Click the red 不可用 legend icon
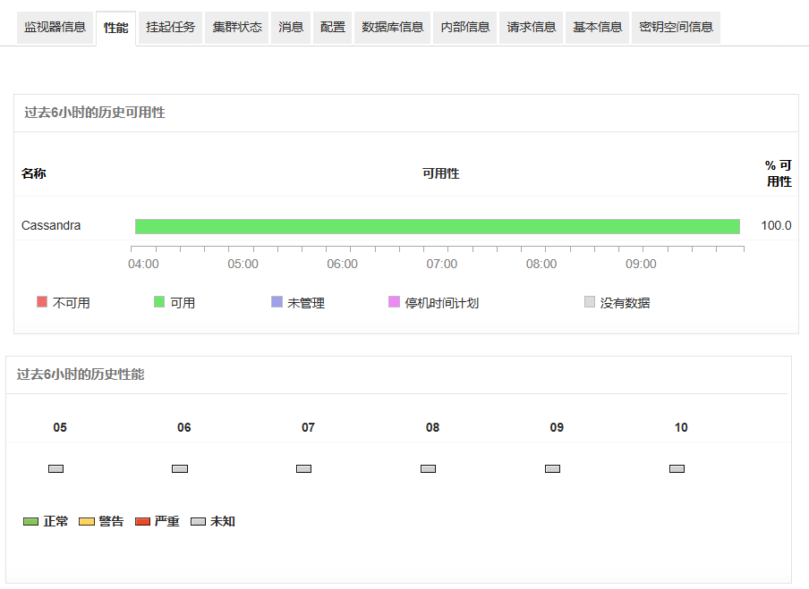This screenshot has height=589, width=809. [40, 302]
